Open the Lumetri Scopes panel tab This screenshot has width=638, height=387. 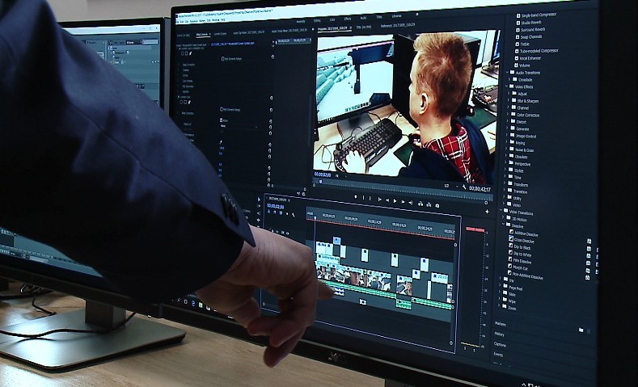tap(220, 34)
